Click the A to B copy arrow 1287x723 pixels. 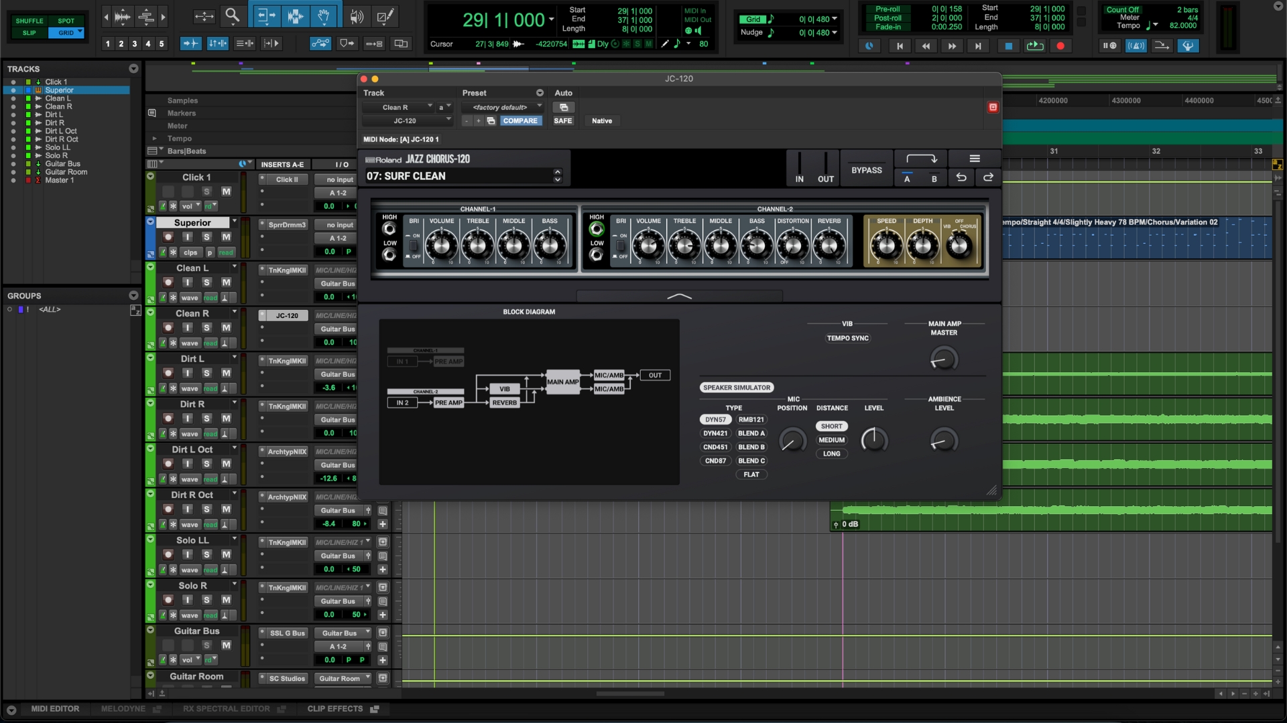[921, 159]
